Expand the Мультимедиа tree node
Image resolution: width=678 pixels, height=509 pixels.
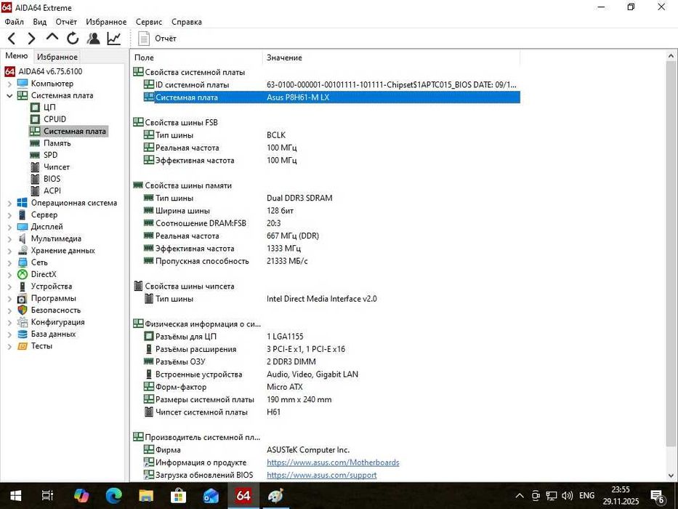[x=9, y=239]
